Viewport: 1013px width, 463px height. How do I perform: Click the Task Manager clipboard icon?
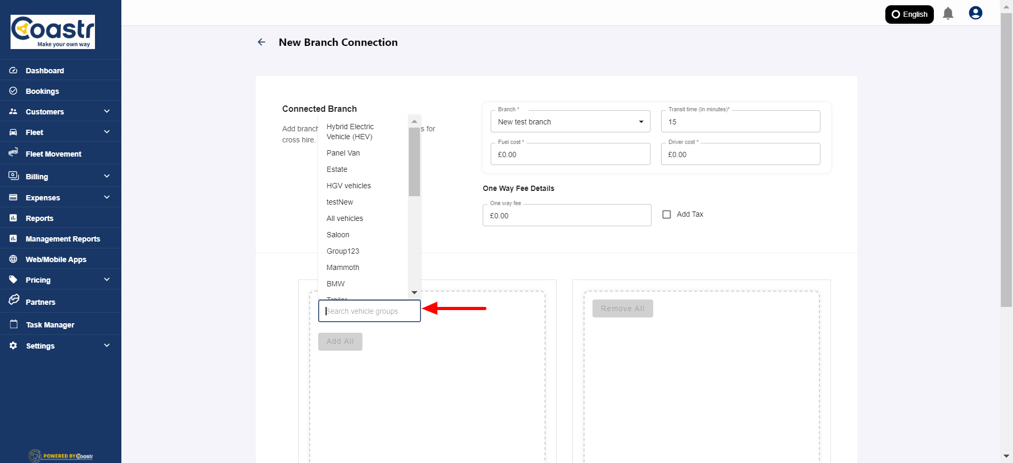click(14, 324)
